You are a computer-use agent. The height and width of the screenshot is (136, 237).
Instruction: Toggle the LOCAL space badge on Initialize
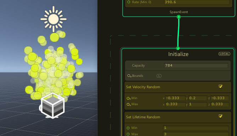pyautogui.click(x=224, y=54)
